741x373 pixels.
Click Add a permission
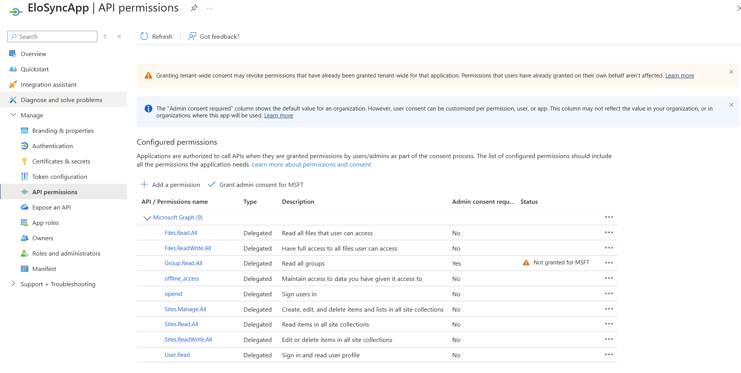[170, 185]
